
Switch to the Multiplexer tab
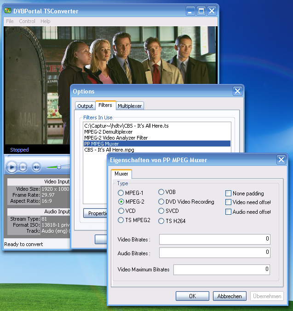click(130, 106)
